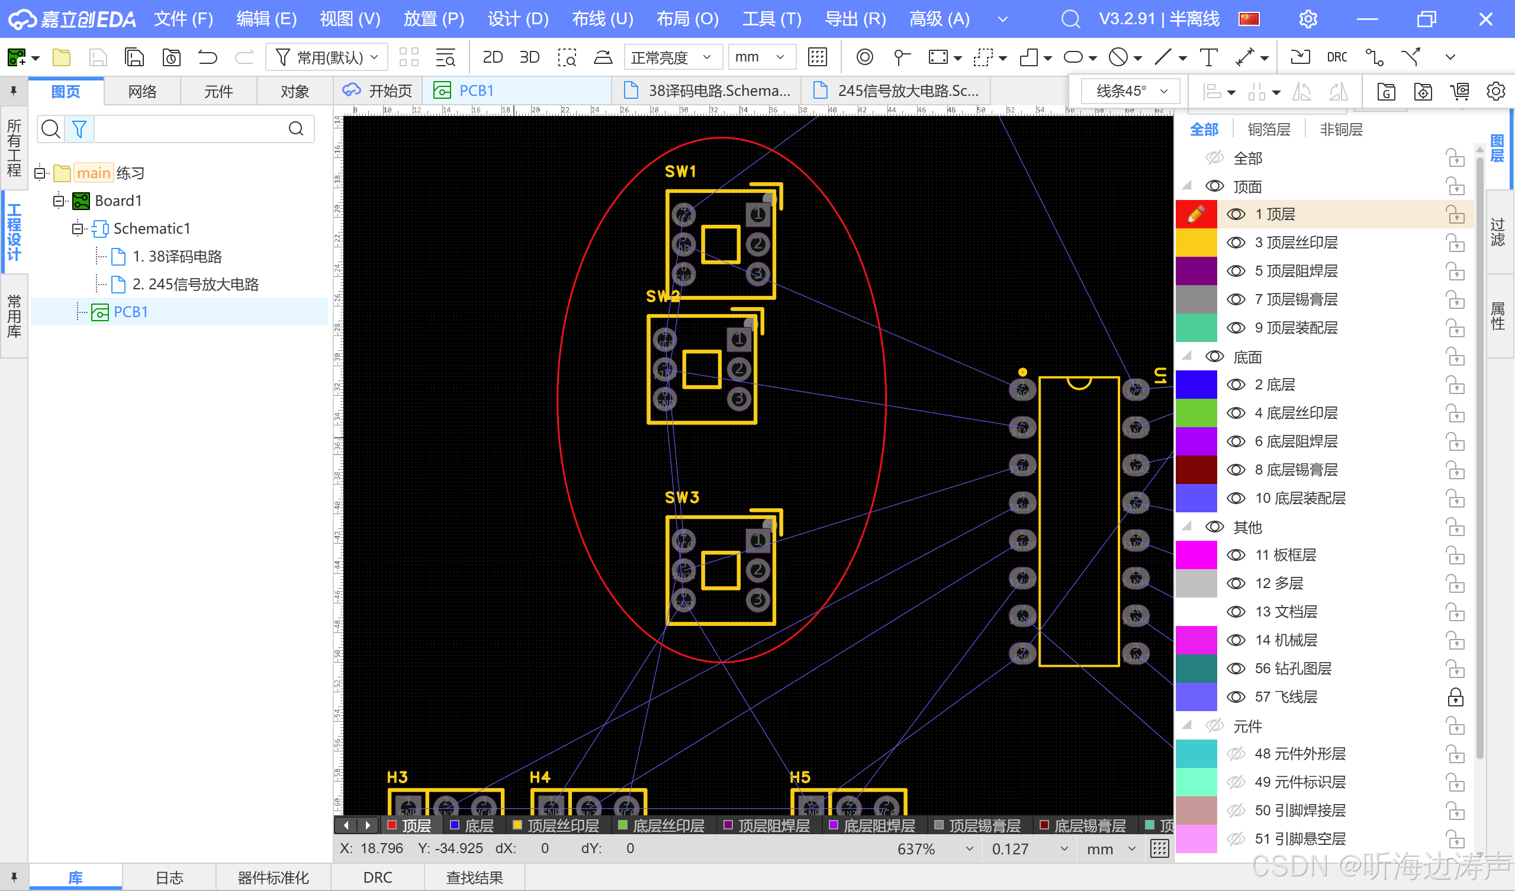Click the save all icon
This screenshot has height=891, width=1515.
click(x=134, y=57)
